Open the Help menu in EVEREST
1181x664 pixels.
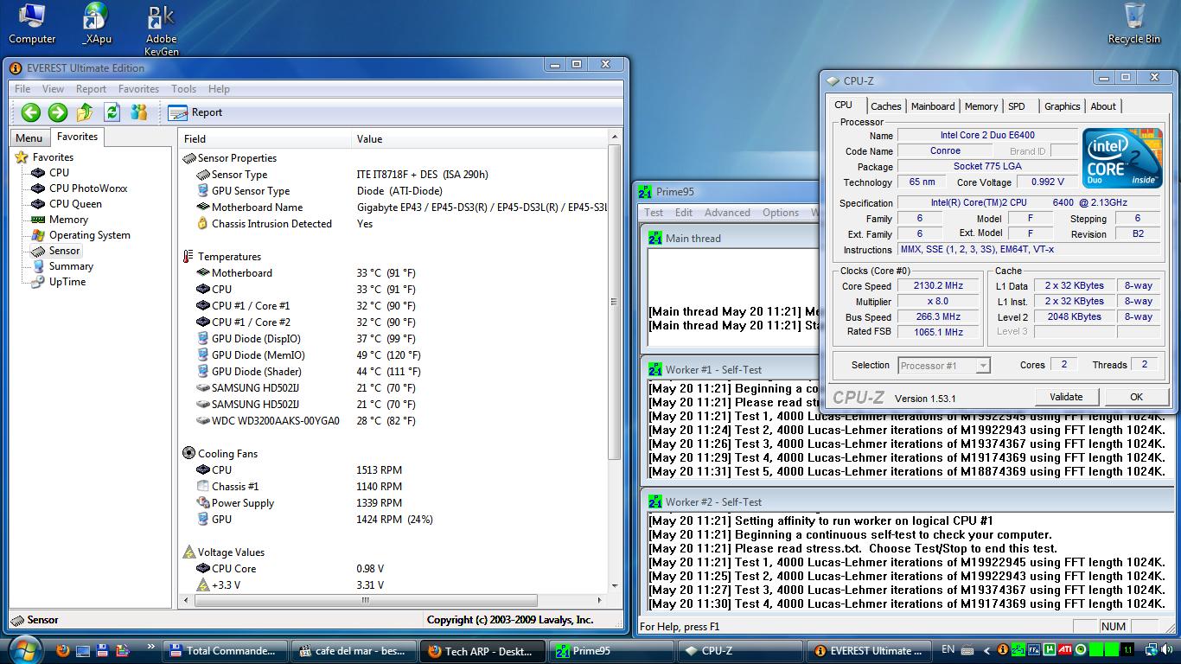(x=219, y=89)
